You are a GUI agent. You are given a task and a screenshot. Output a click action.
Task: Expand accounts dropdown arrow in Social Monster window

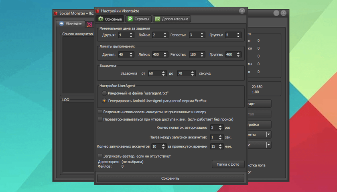tap(268, 134)
